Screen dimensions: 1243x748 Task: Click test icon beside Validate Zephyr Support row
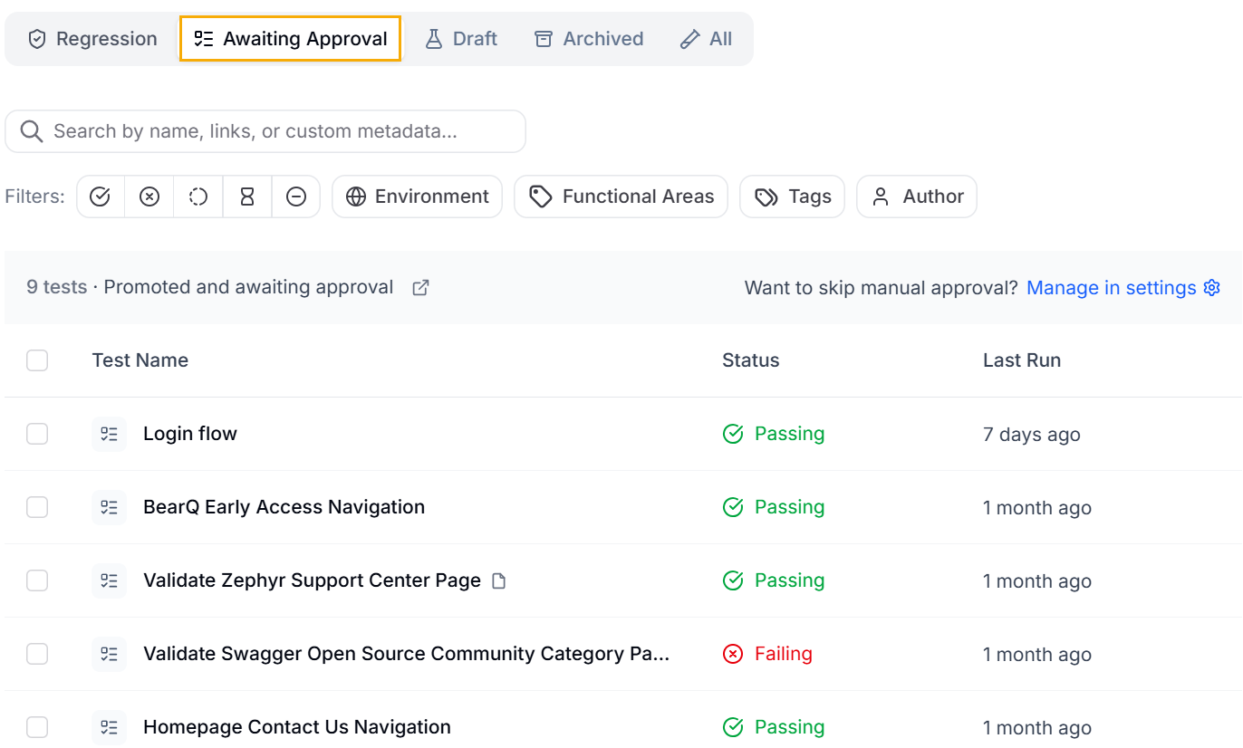[x=109, y=580]
